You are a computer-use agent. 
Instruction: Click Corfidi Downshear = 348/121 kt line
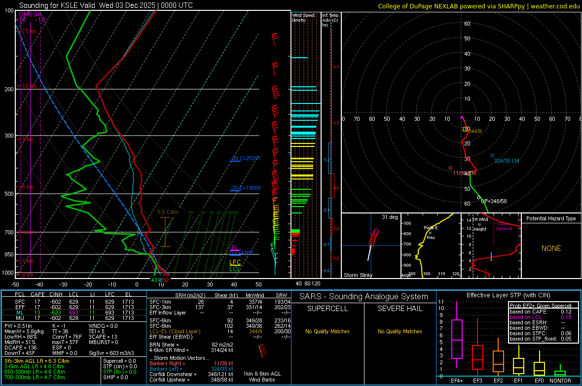pyautogui.click(x=191, y=375)
